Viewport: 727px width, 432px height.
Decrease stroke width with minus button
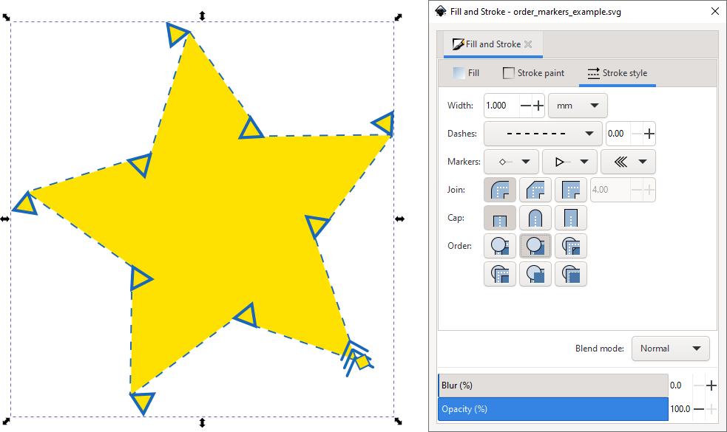525,106
